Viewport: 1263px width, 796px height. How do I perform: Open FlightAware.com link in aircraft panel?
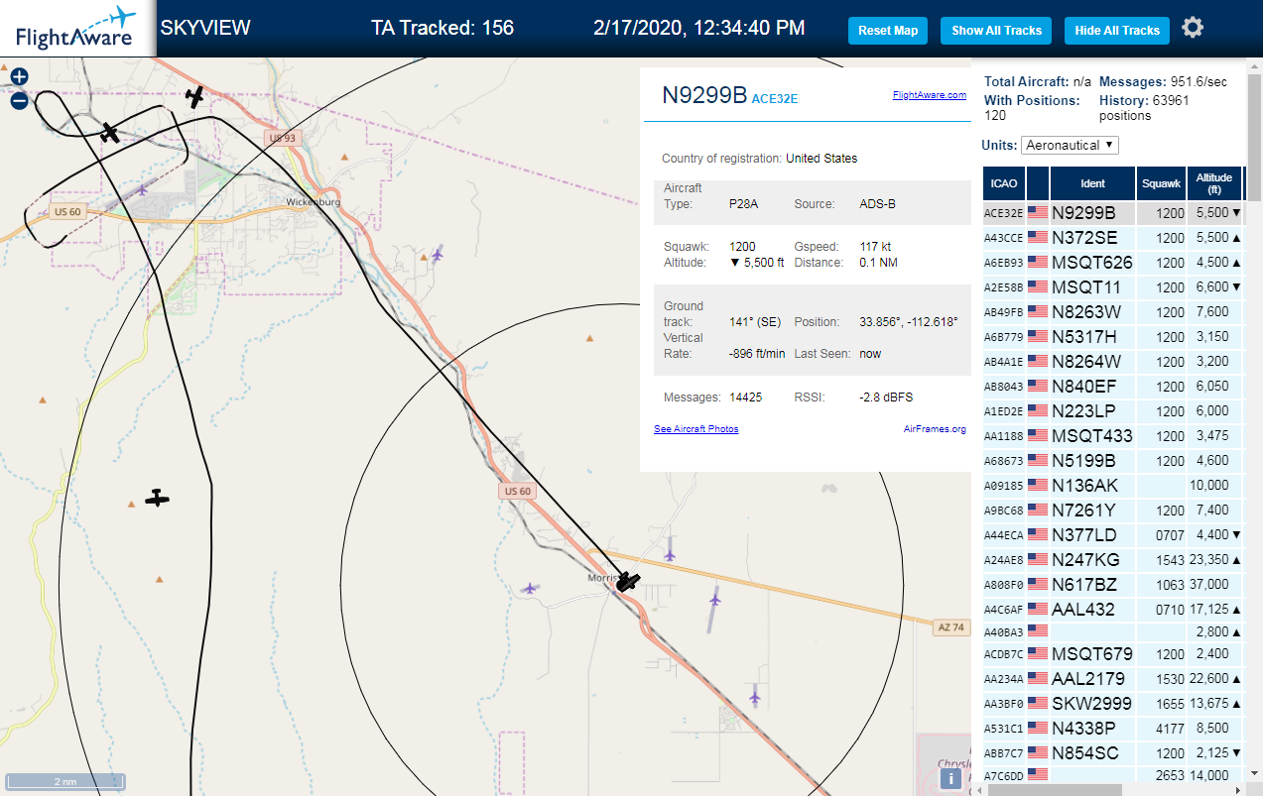(929, 95)
